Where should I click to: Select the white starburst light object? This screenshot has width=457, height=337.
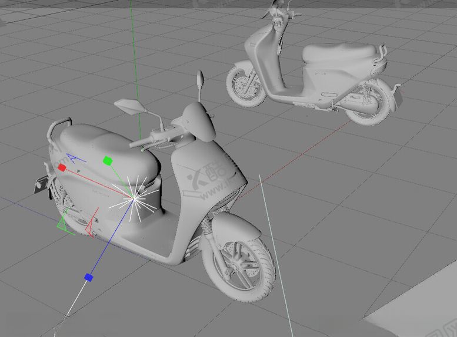pos(135,200)
